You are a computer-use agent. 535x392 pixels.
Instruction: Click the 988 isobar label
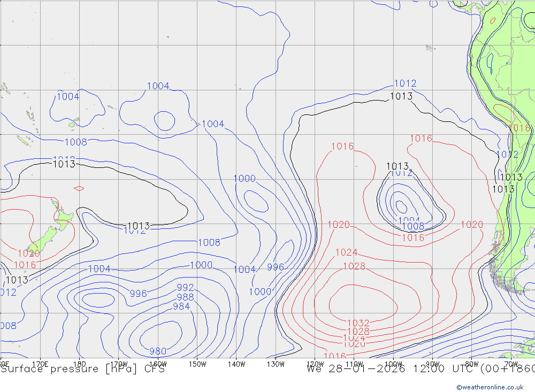185,297
